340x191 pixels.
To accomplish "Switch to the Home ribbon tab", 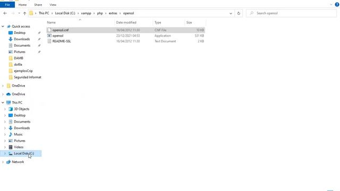I will pyautogui.click(x=22, y=5).
